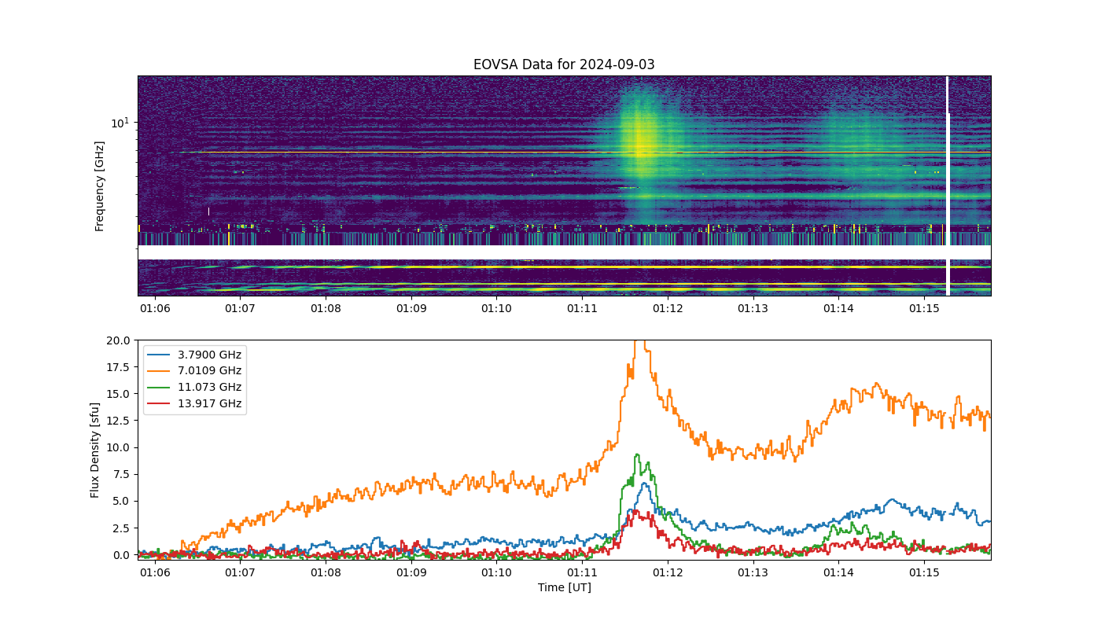Click the Time [UT] axis label

pyautogui.click(x=564, y=587)
